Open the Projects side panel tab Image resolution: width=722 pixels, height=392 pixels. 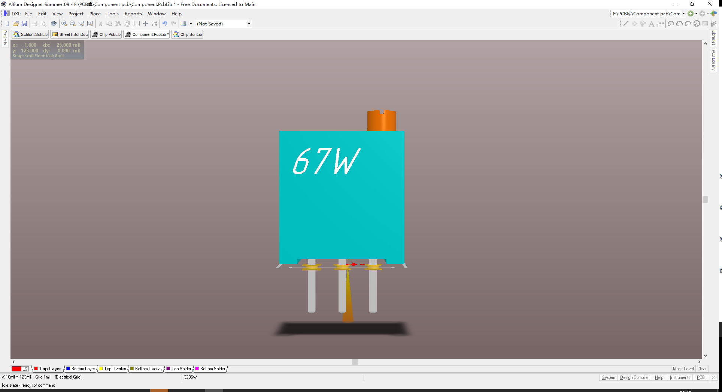pyautogui.click(x=5, y=38)
